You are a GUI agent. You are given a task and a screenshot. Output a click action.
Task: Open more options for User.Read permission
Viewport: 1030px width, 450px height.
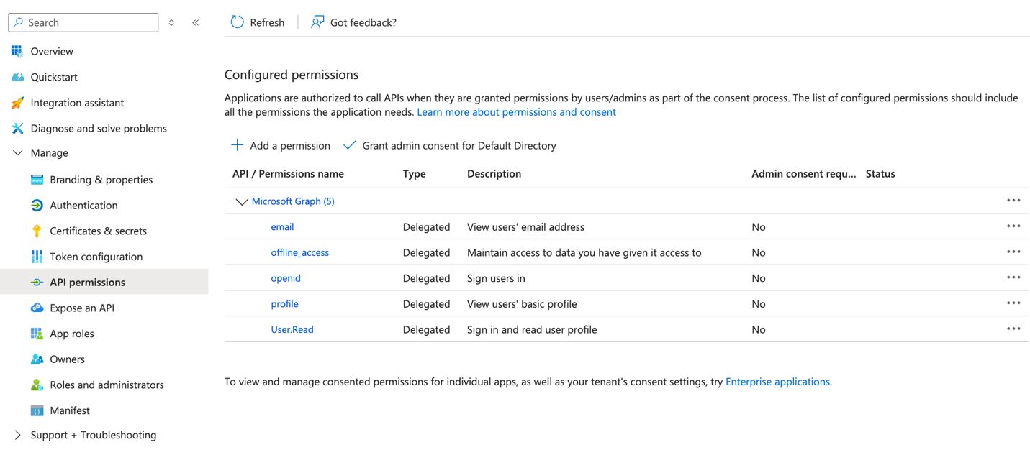(1013, 329)
